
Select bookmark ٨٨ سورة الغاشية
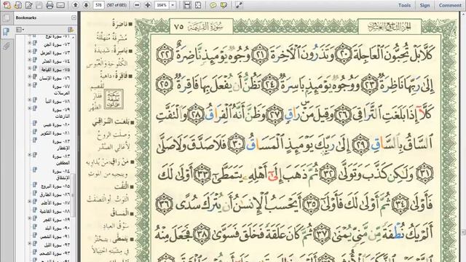pyautogui.click(x=55, y=211)
